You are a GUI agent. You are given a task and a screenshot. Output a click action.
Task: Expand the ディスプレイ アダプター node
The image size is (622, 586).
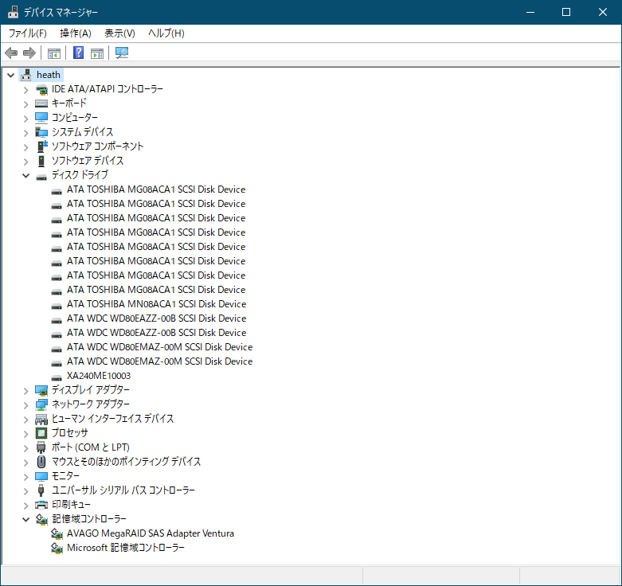(x=26, y=391)
